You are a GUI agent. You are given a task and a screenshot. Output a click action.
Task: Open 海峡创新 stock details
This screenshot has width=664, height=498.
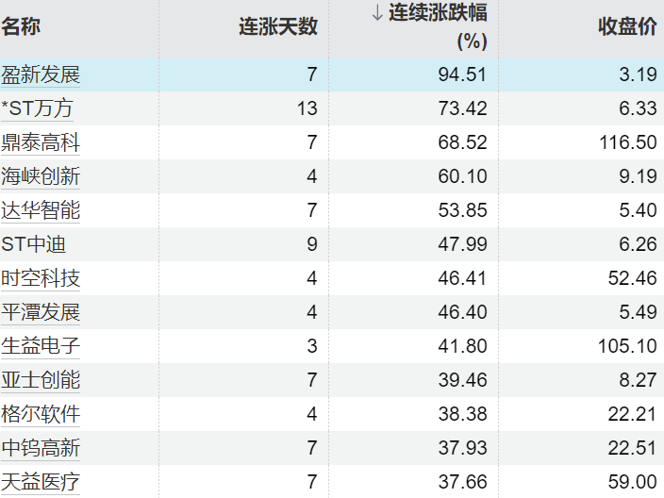click(x=41, y=176)
